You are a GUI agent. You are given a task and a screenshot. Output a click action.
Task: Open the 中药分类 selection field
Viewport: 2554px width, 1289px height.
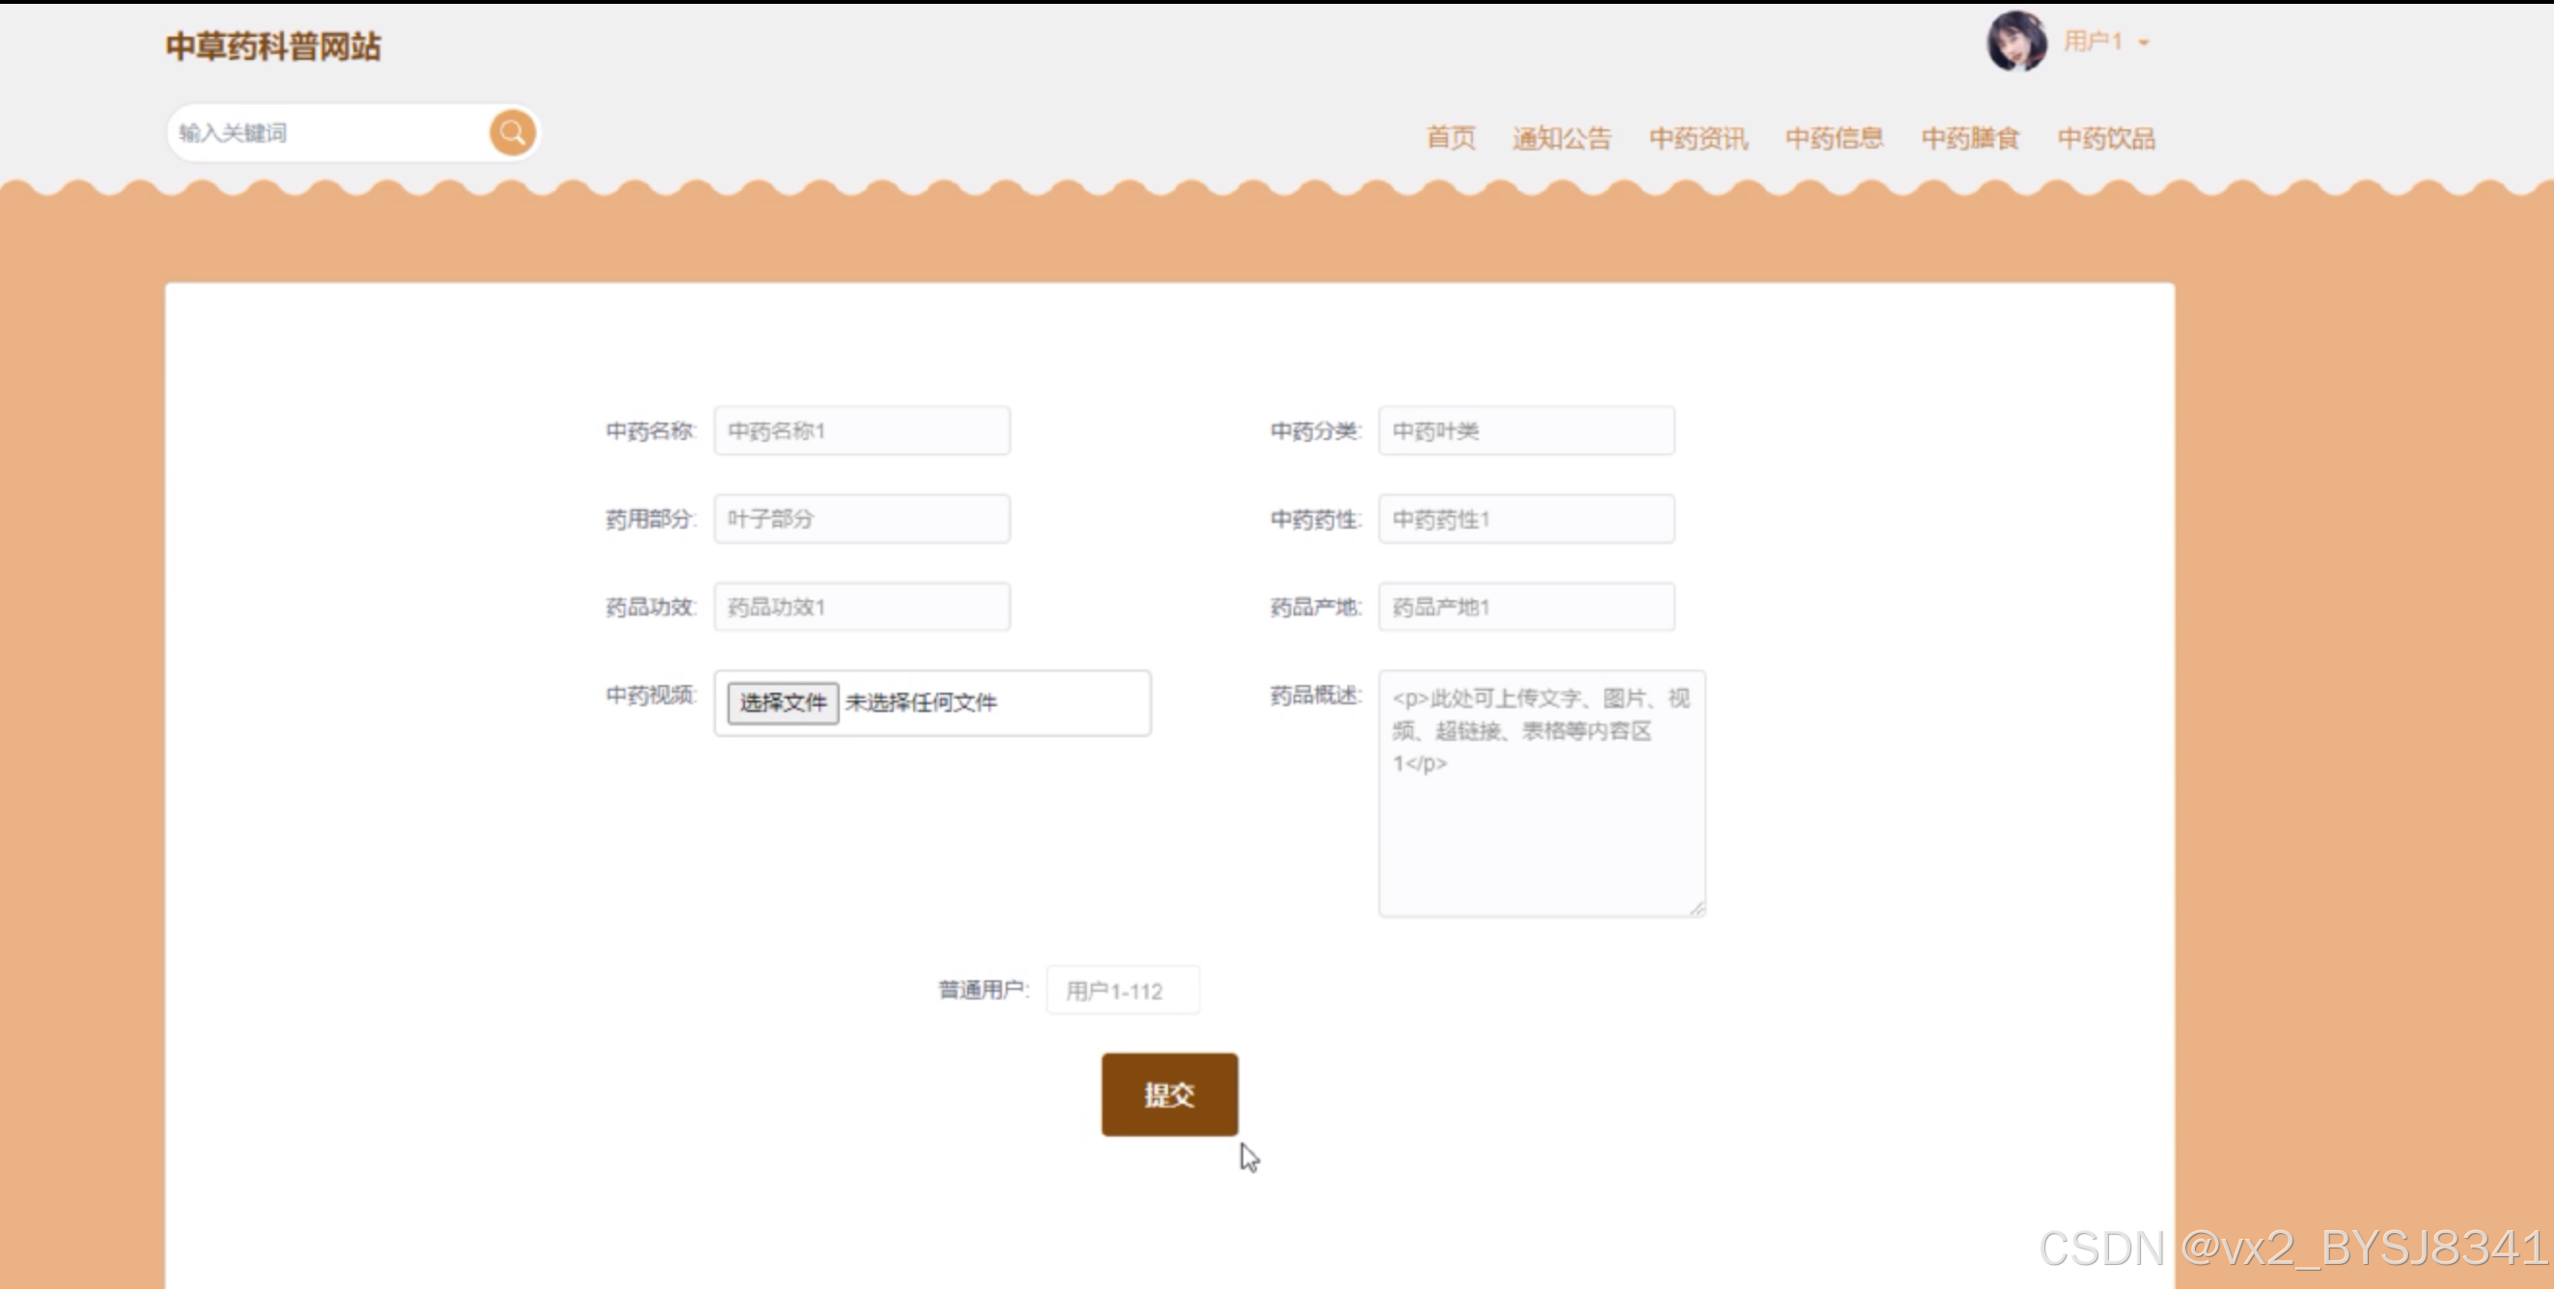pyautogui.click(x=1526, y=431)
